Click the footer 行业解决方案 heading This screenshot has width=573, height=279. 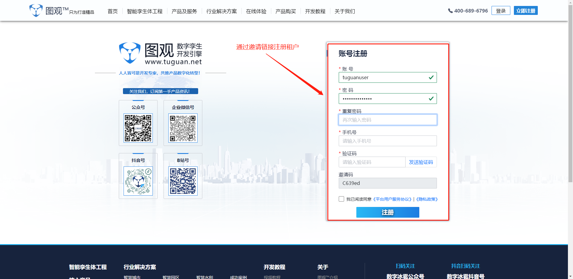[x=140, y=267]
